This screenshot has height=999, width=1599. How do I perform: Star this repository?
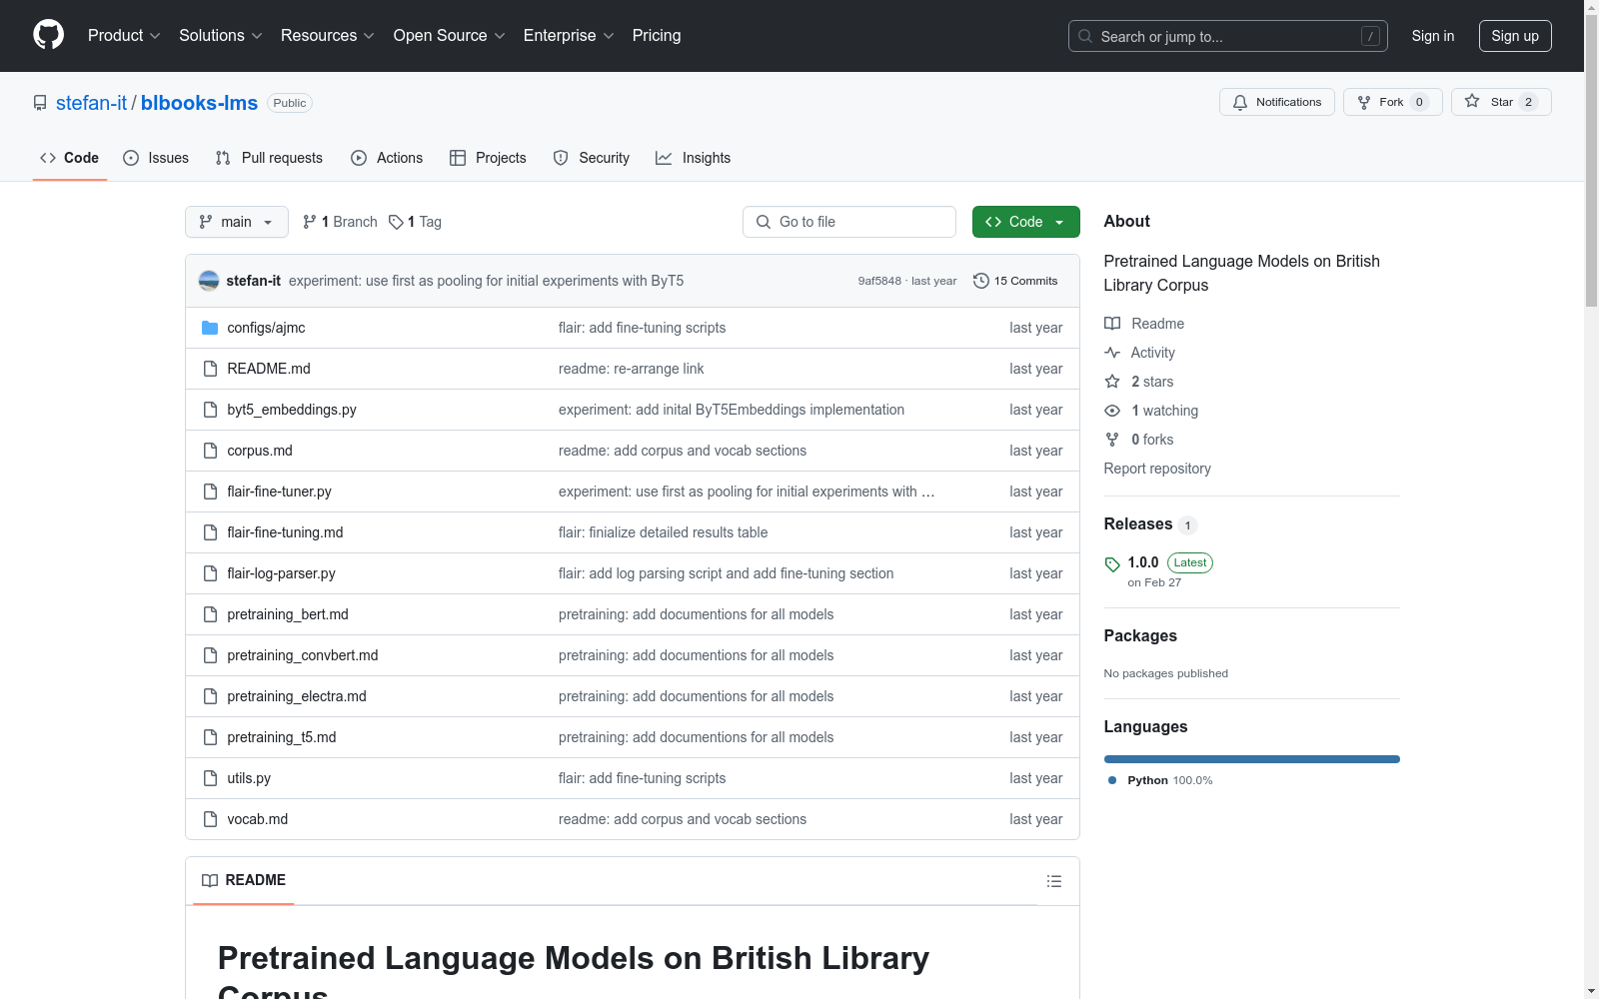[1501, 102]
